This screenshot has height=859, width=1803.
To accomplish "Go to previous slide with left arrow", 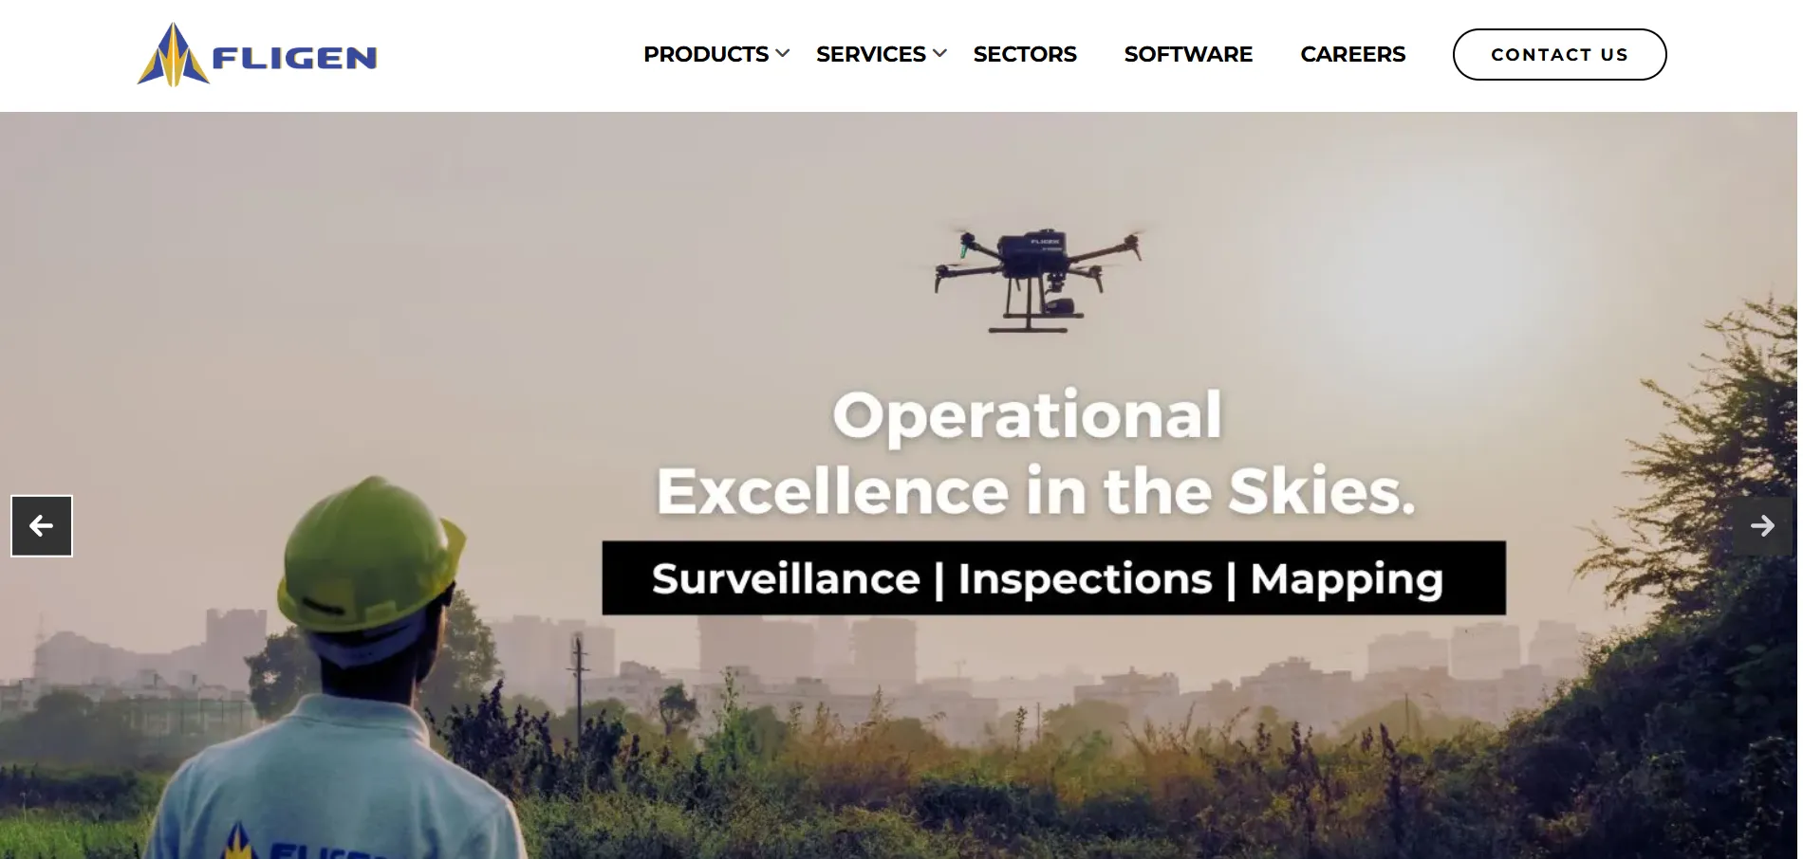I will tap(42, 526).
